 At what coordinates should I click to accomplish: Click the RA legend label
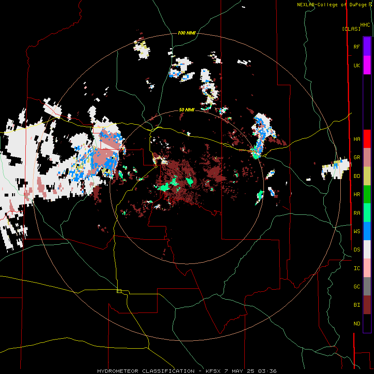coord(357,213)
